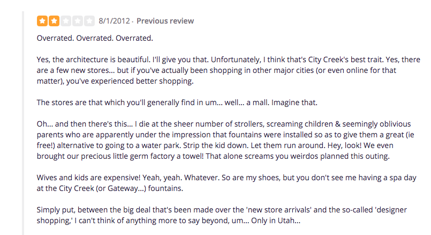Click the fifth (last) rating star
Viewport: 431px width, 235px height.
(x=89, y=21)
